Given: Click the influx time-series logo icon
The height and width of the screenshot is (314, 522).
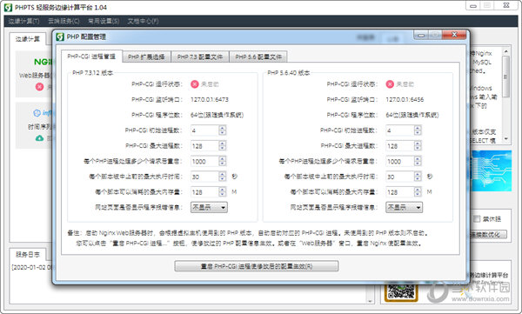Looking at the screenshot, I should 37,113.
